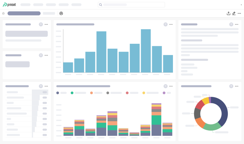Toggle the green legend series in stacked chart

(x=72, y=93)
